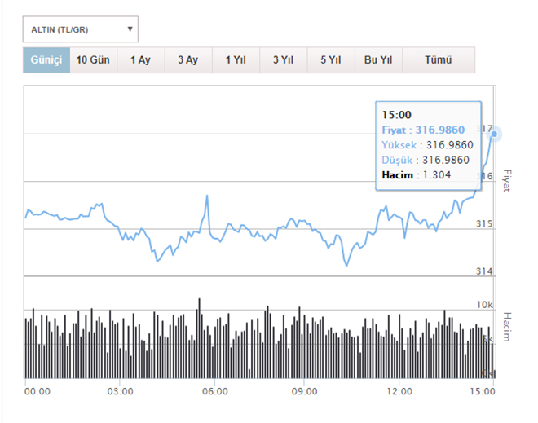538x423 pixels.
Task: Click the 12:00 time axis label
Action: [399, 391]
